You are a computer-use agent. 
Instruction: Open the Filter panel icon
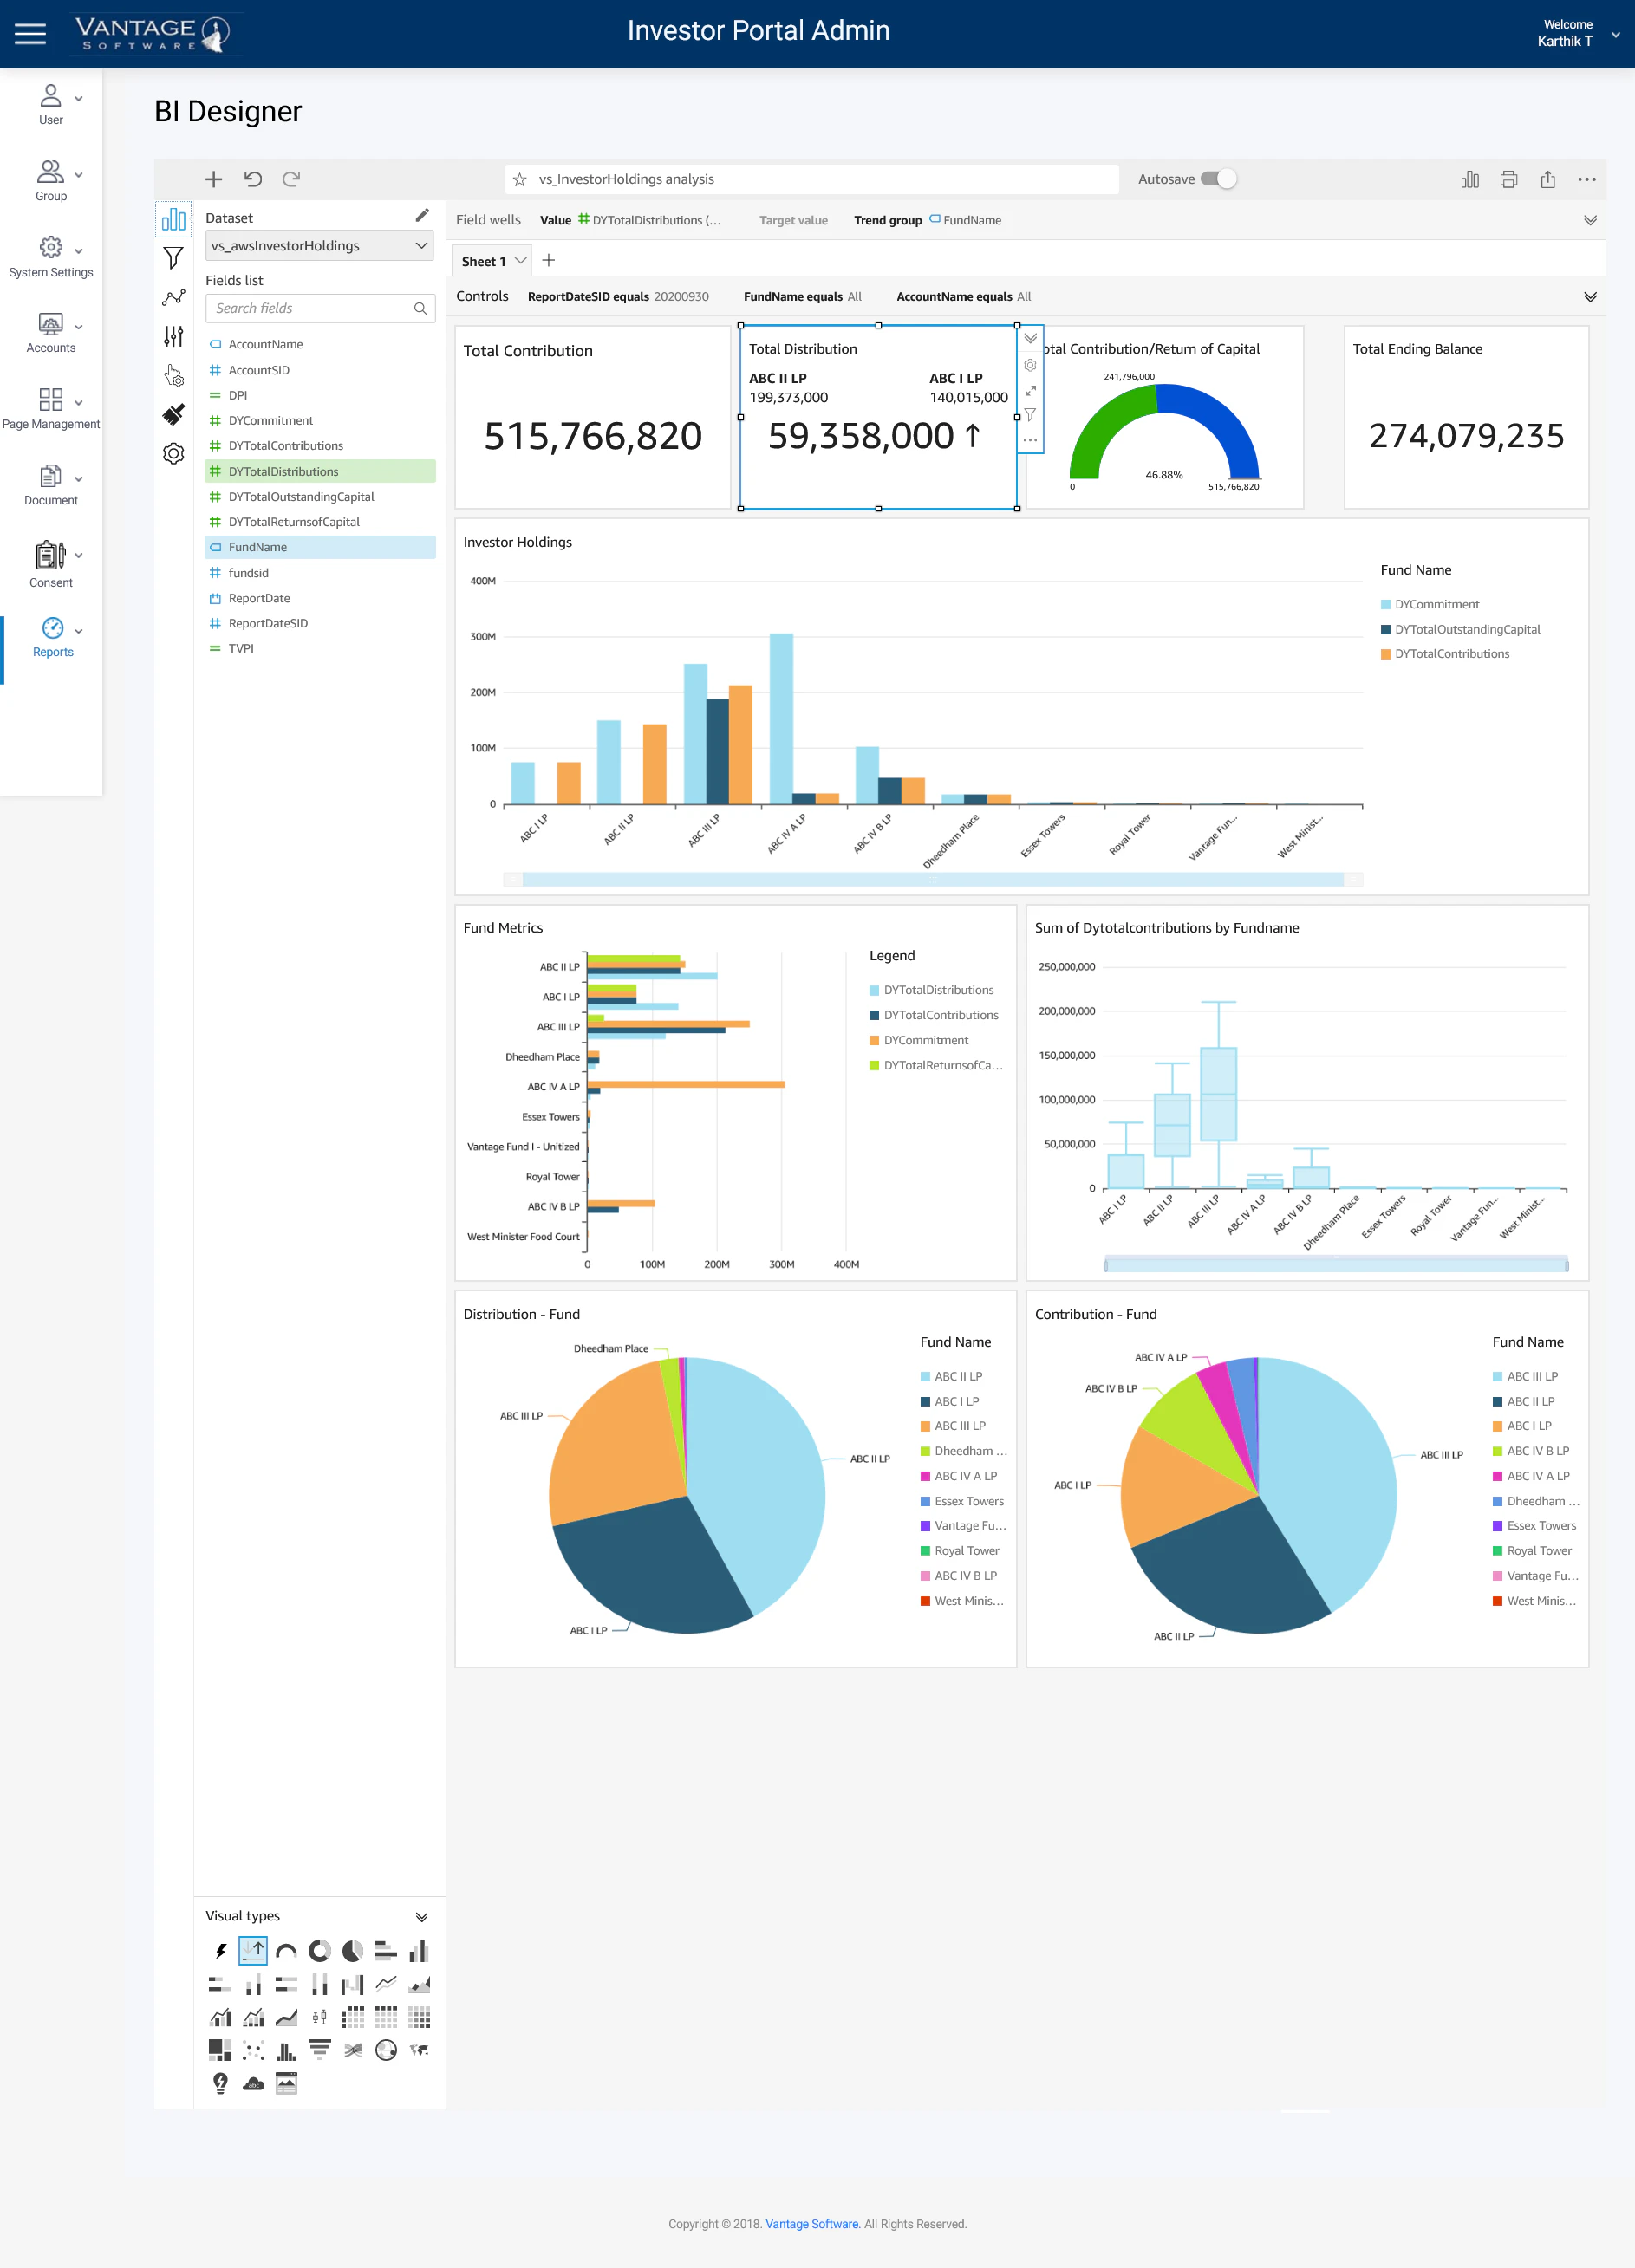point(173,258)
